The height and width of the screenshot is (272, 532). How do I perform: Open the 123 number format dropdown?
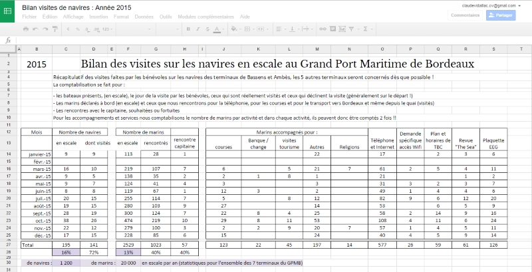[x=107, y=29]
